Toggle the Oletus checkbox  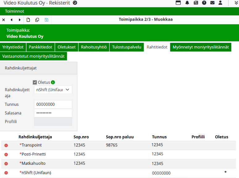tap(35, 82)
